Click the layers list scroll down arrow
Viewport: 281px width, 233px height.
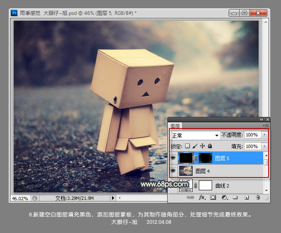coord(266,190)
